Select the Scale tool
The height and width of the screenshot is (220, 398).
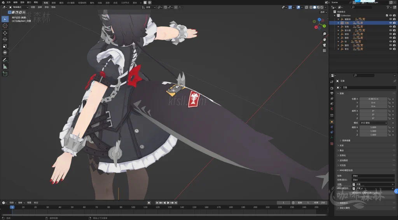[x=5, y=46]
